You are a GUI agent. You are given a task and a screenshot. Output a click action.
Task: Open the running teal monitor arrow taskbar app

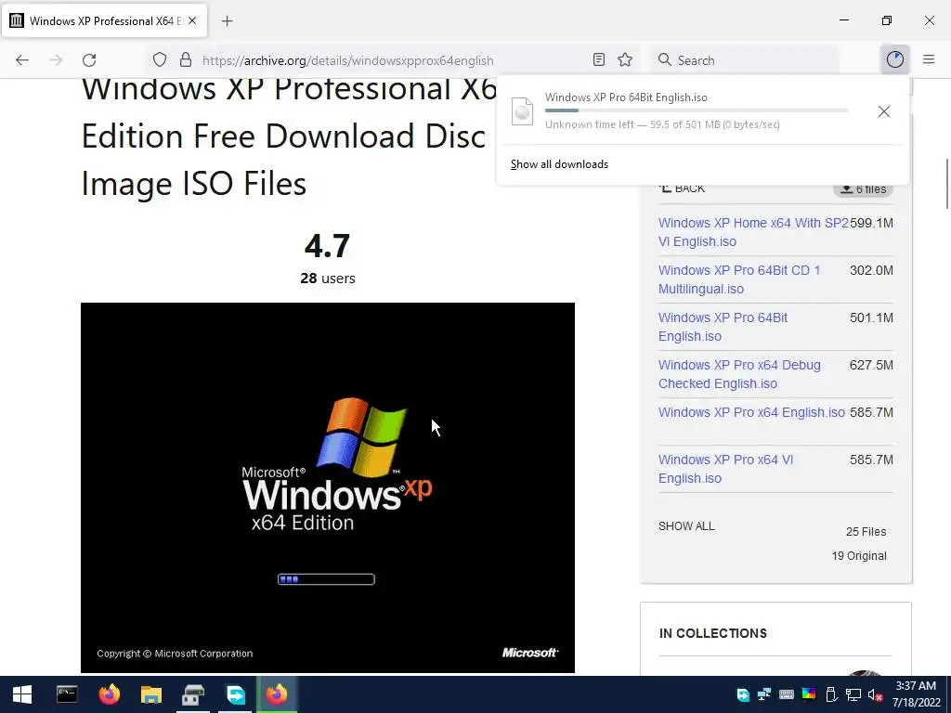235,694
